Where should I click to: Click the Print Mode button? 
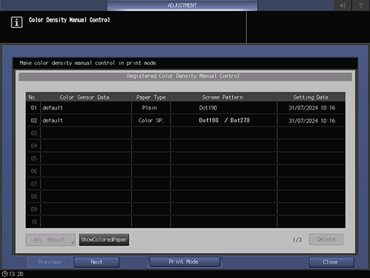(185, 262)
